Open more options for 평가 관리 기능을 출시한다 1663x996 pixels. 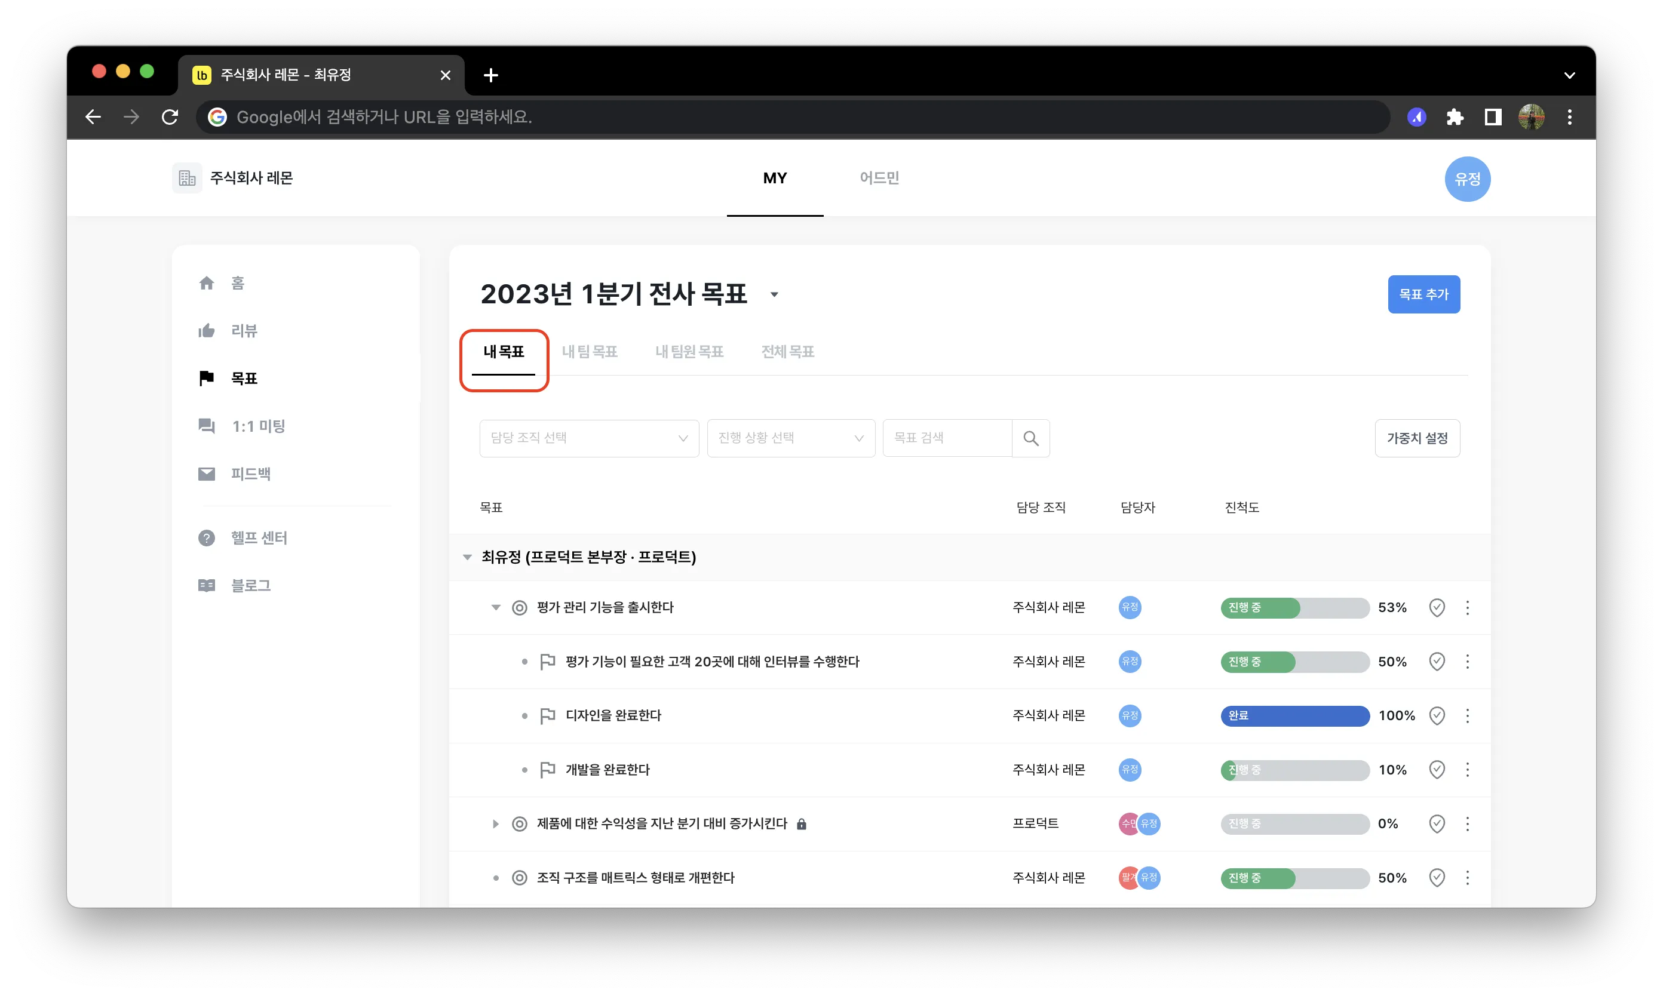pos(1468,607)
